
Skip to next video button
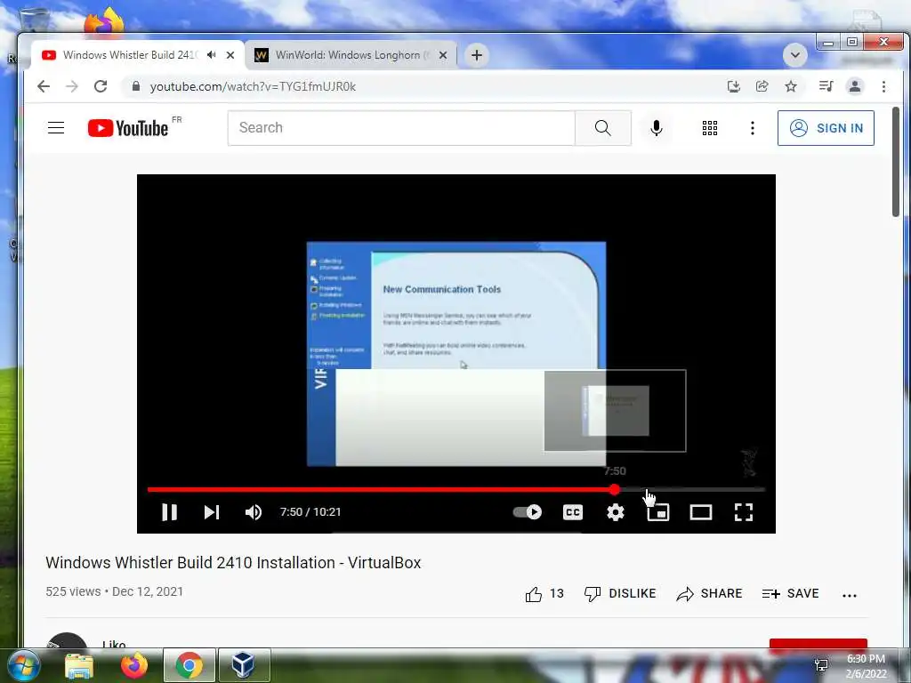point(212,511)
